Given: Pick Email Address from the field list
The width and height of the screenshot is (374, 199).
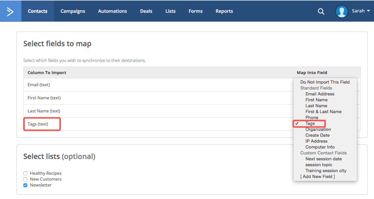Looking at the screenshot, I should (319, 94).
